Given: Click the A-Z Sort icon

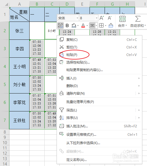Looking at the screenshot, I should (x=62, y=118).
